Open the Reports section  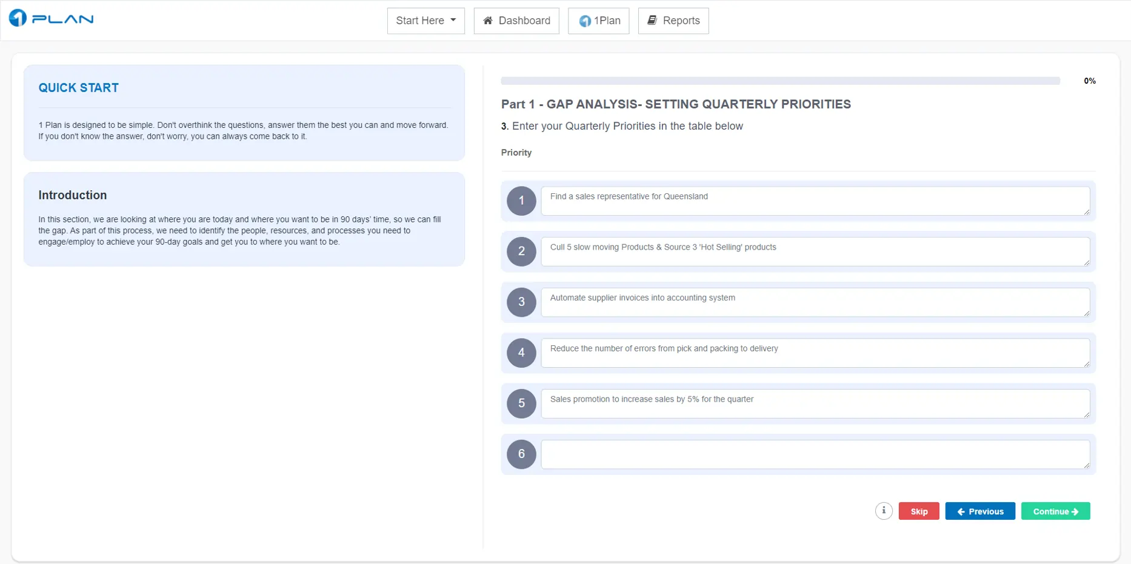[673, 21]
